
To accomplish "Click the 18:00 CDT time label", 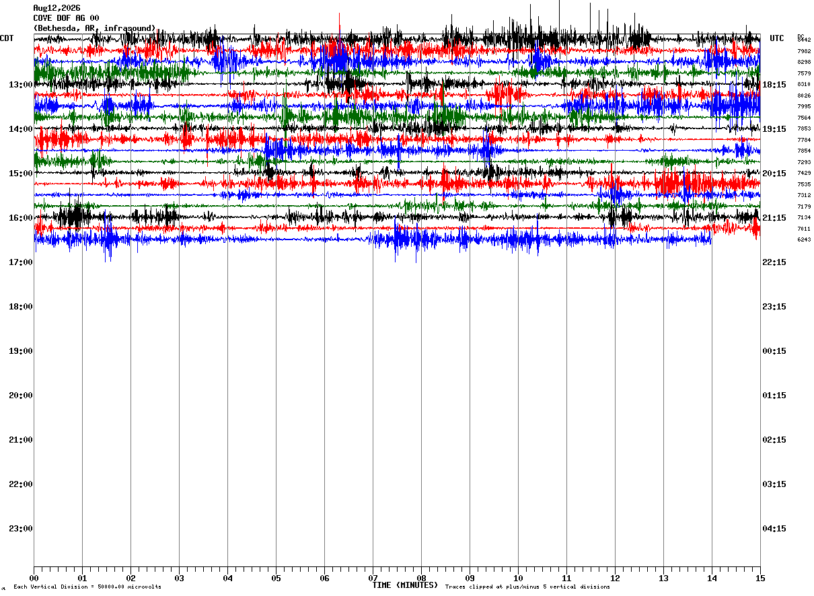I will (21, 307).
